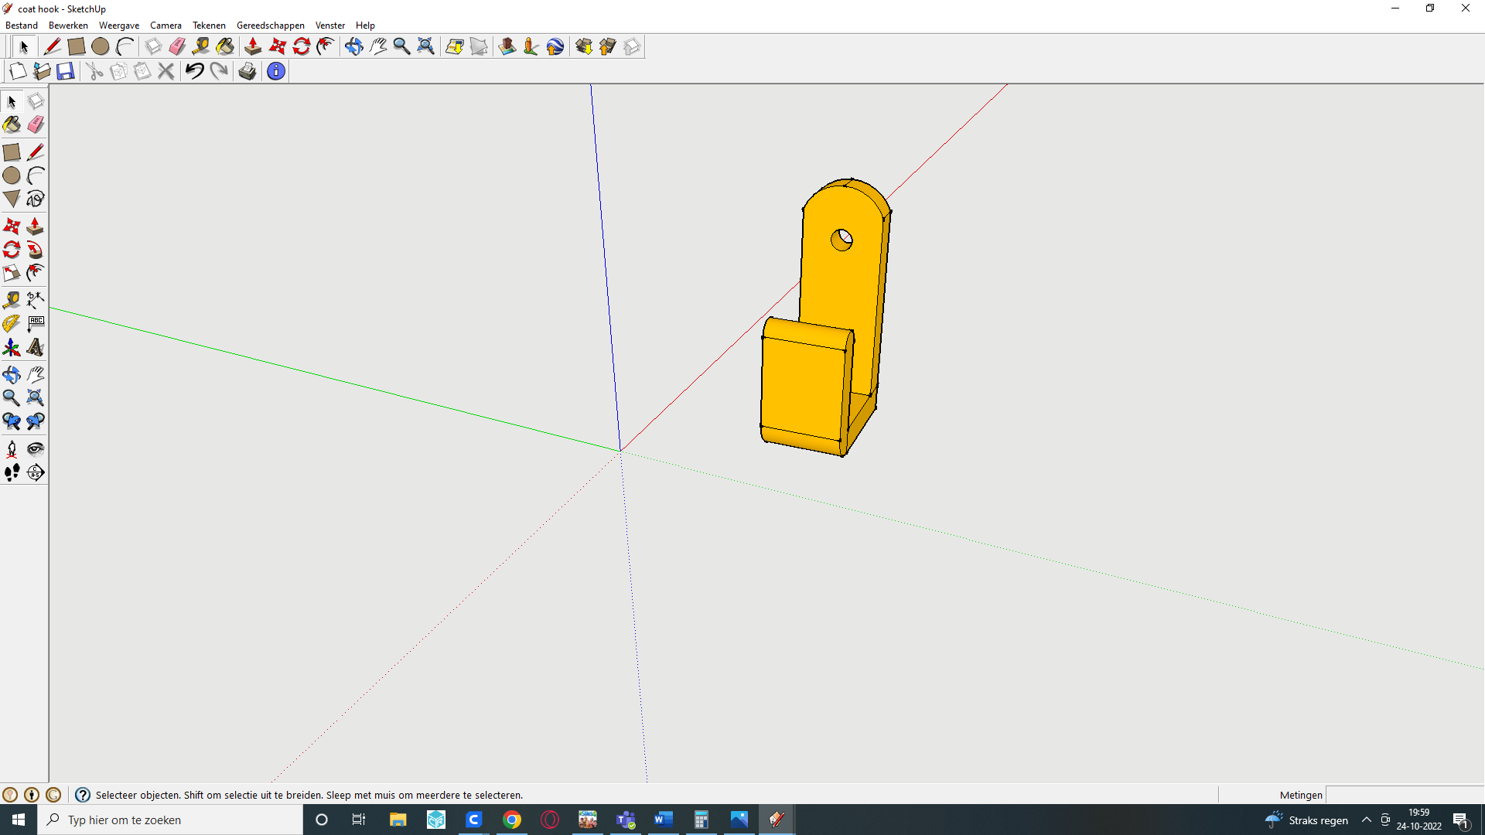Pick the Eraser tool
Viewport: 1485px width, 835px height.
36,124
